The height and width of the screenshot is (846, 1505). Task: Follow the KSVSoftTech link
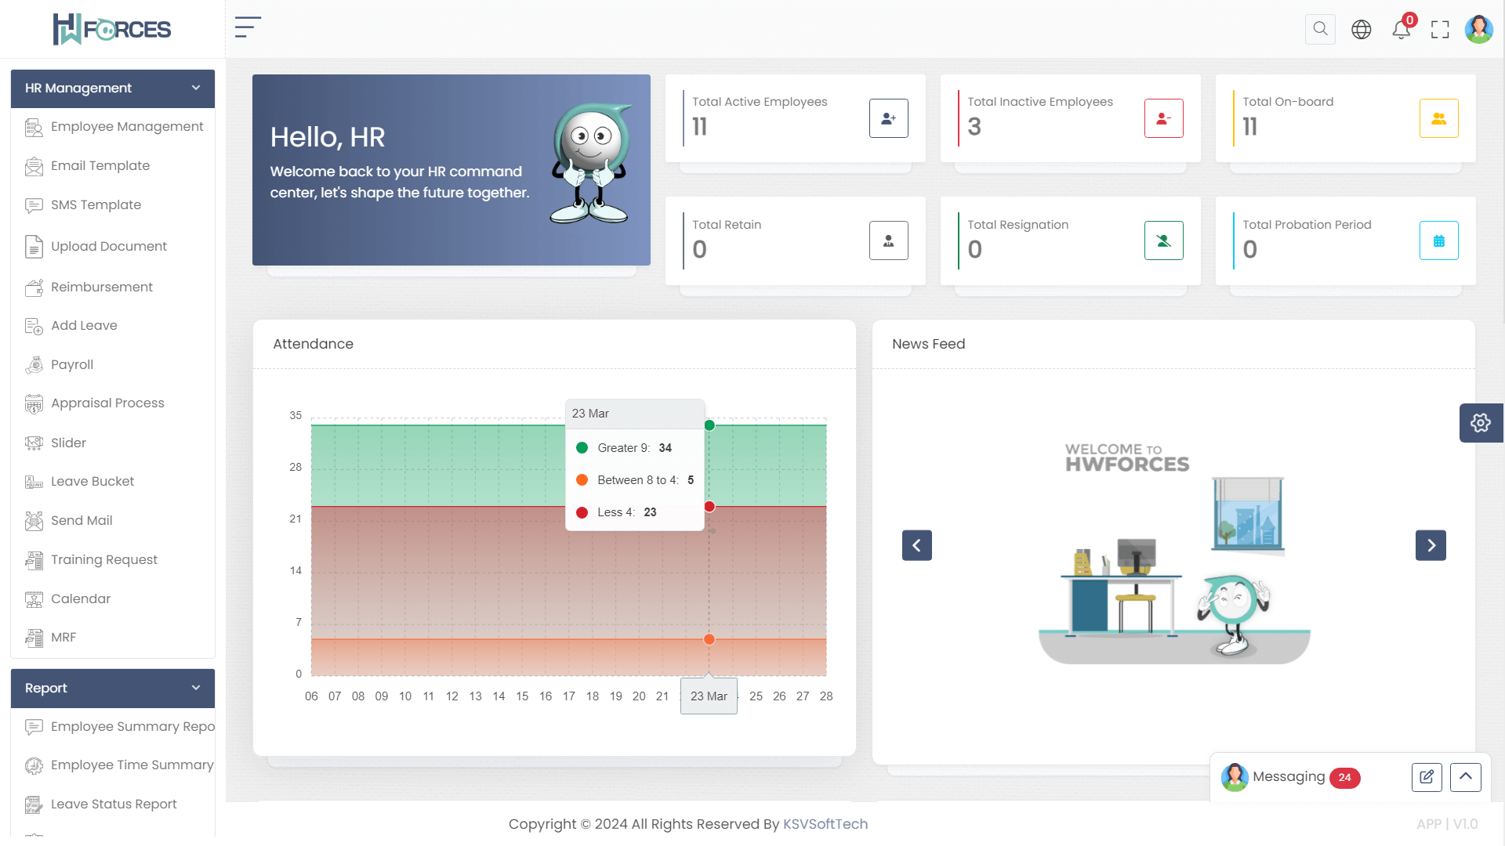tap(825, 824)
